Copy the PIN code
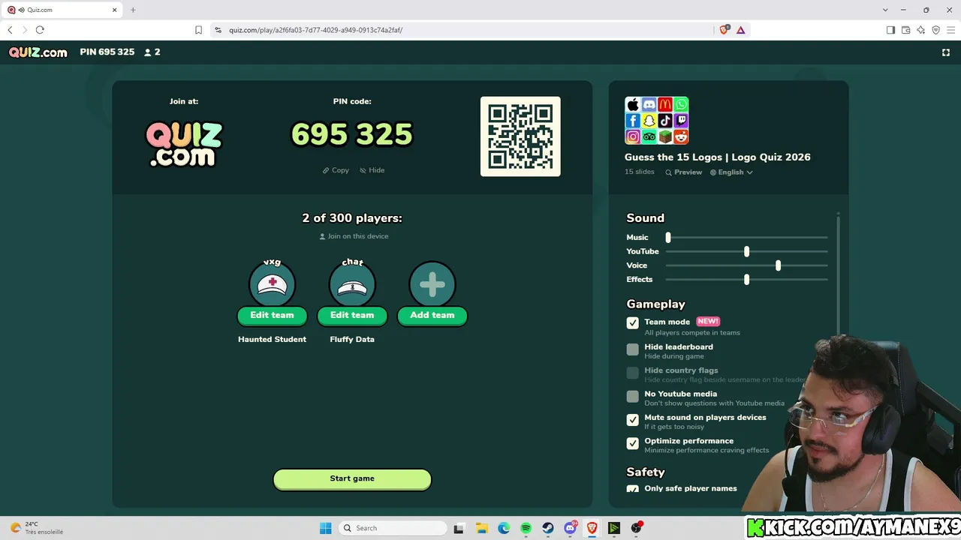 coord(336,170)
